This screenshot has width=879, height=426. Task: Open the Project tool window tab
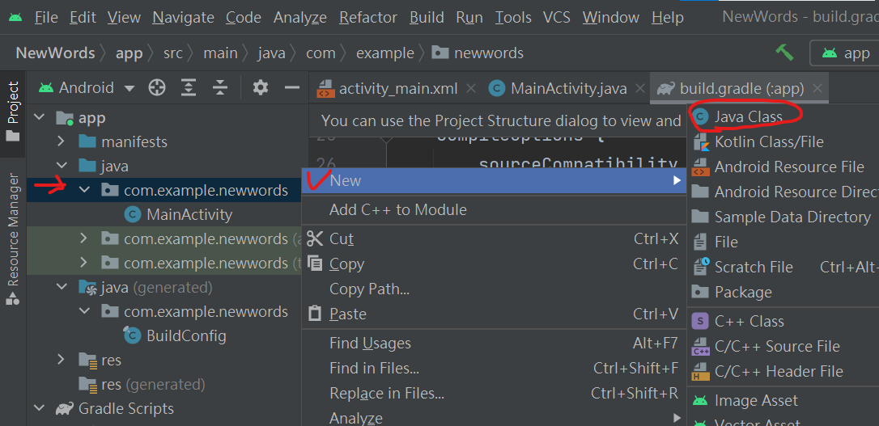pyautogui.click(x=12, y=112)
